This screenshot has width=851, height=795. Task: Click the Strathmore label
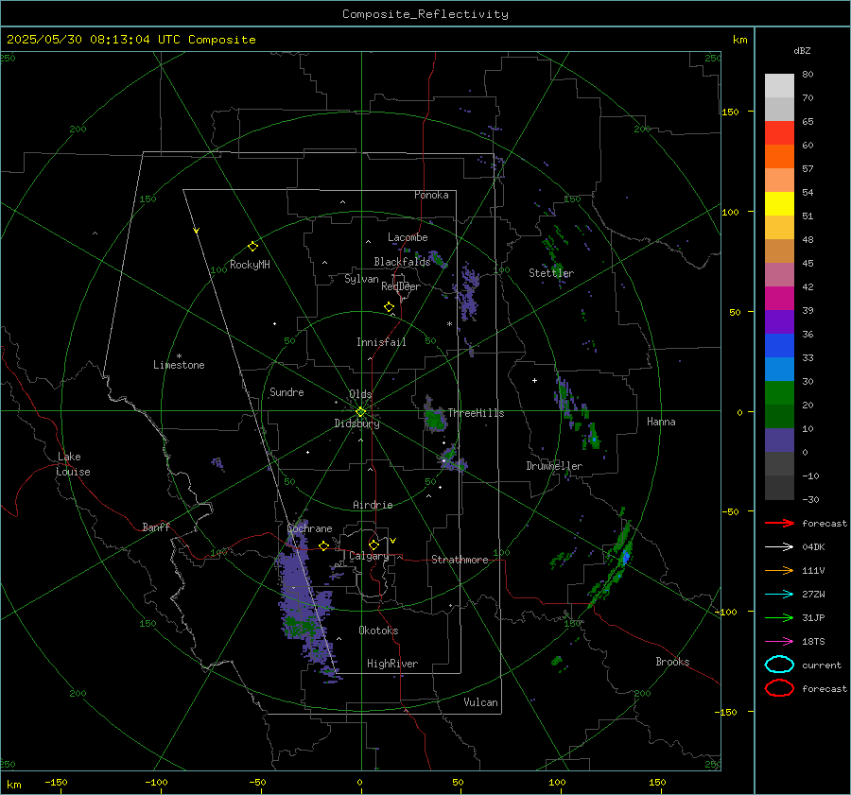[x=460, y=560]
